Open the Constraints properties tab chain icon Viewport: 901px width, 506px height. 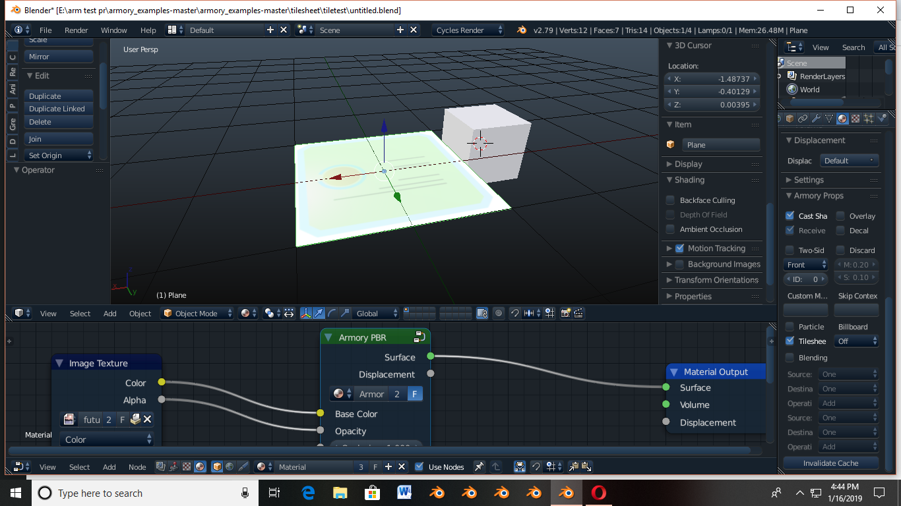(x=803, y=119)
